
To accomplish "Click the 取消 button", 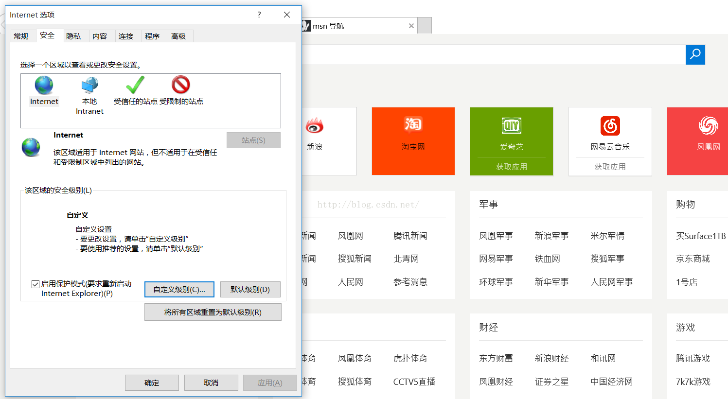I will tap(211, 382).
